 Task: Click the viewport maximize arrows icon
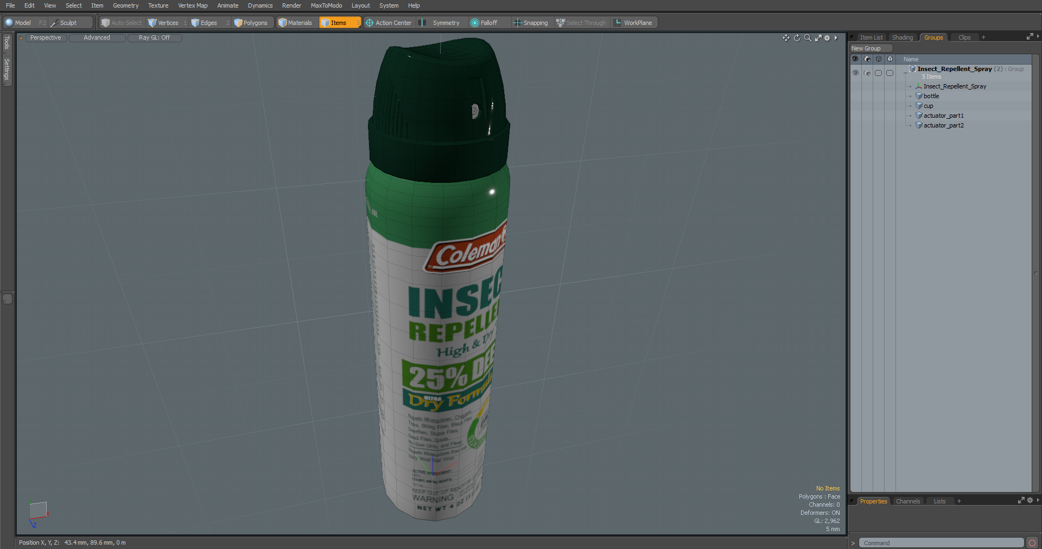click(818, 38)
